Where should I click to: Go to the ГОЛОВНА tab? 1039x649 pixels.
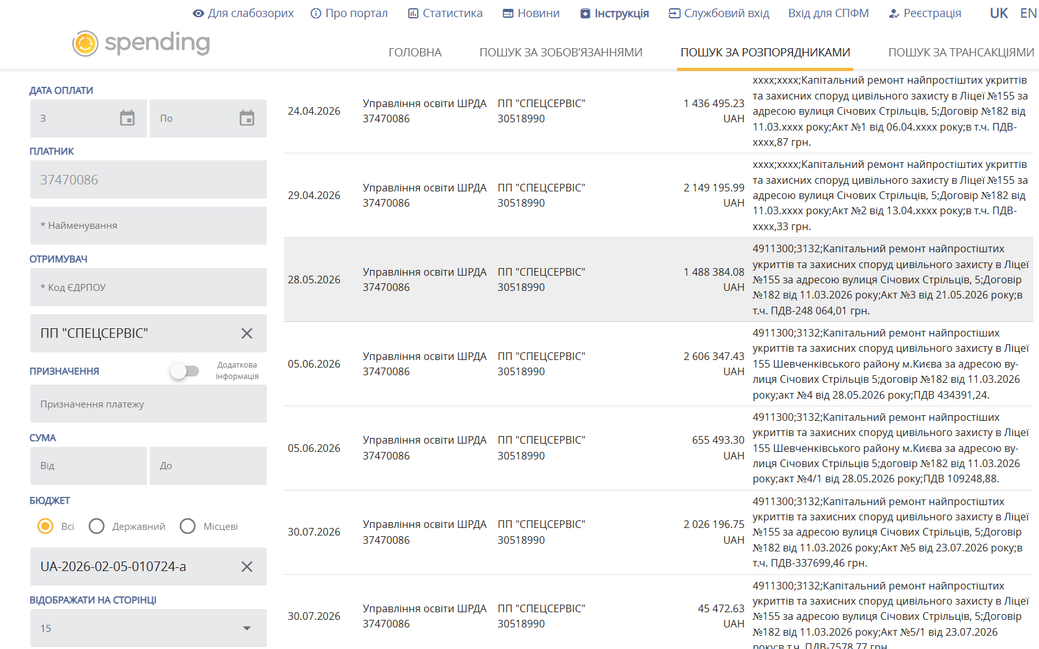point(415,53)
